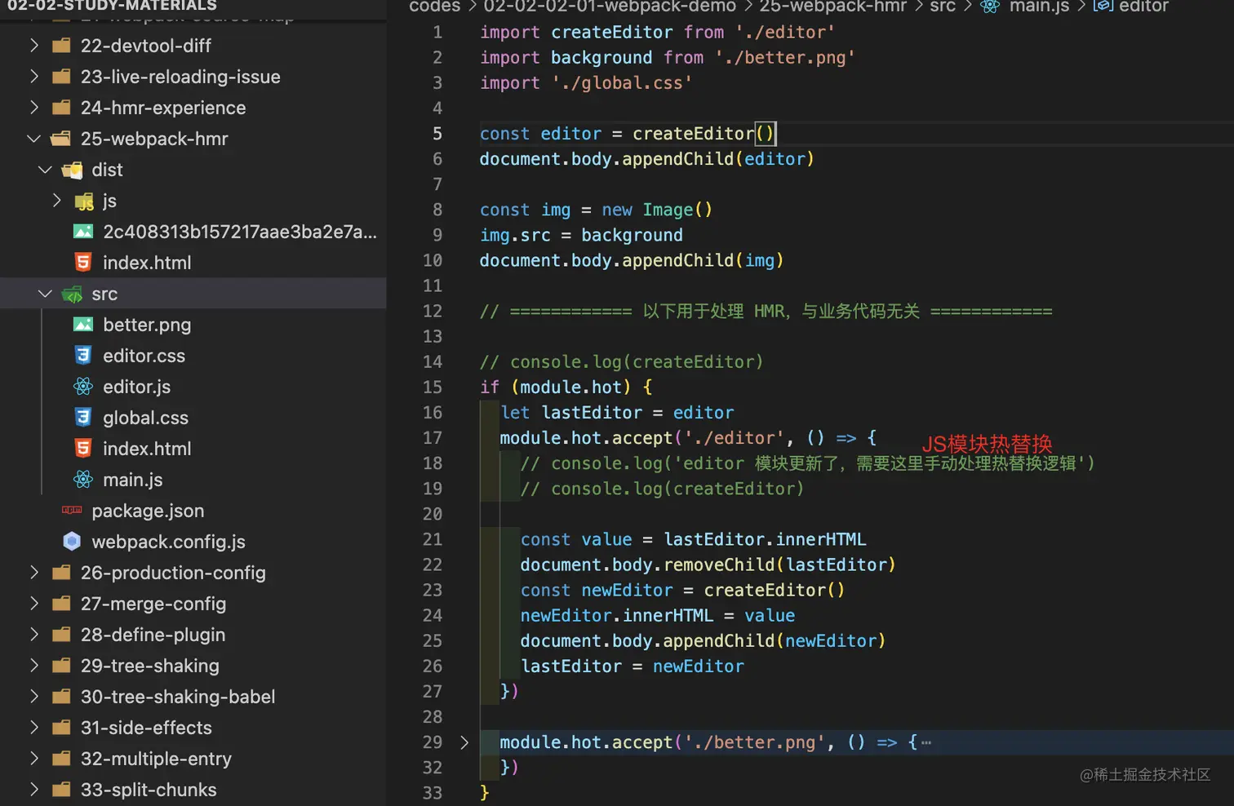The height and width of the screenshot is (806, 1234).
Task: Click the 29-tree-shaking folder icon
Action: [x=61, y=666]
